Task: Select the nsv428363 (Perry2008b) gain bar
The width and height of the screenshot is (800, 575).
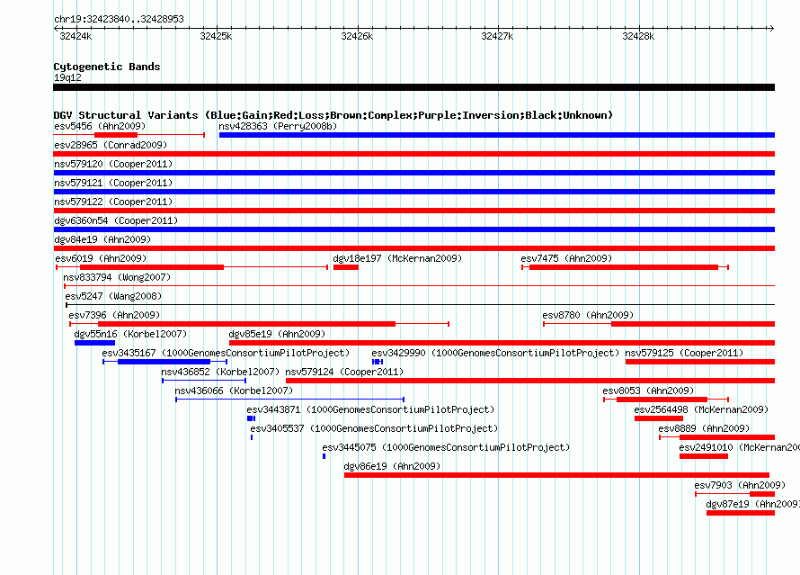Action: [497, 135]
